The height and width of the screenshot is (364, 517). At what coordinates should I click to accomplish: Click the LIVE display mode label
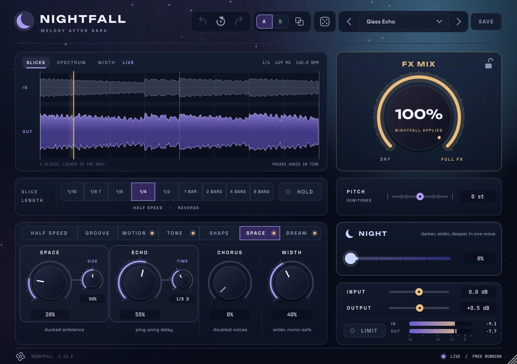tap(128, 63)
